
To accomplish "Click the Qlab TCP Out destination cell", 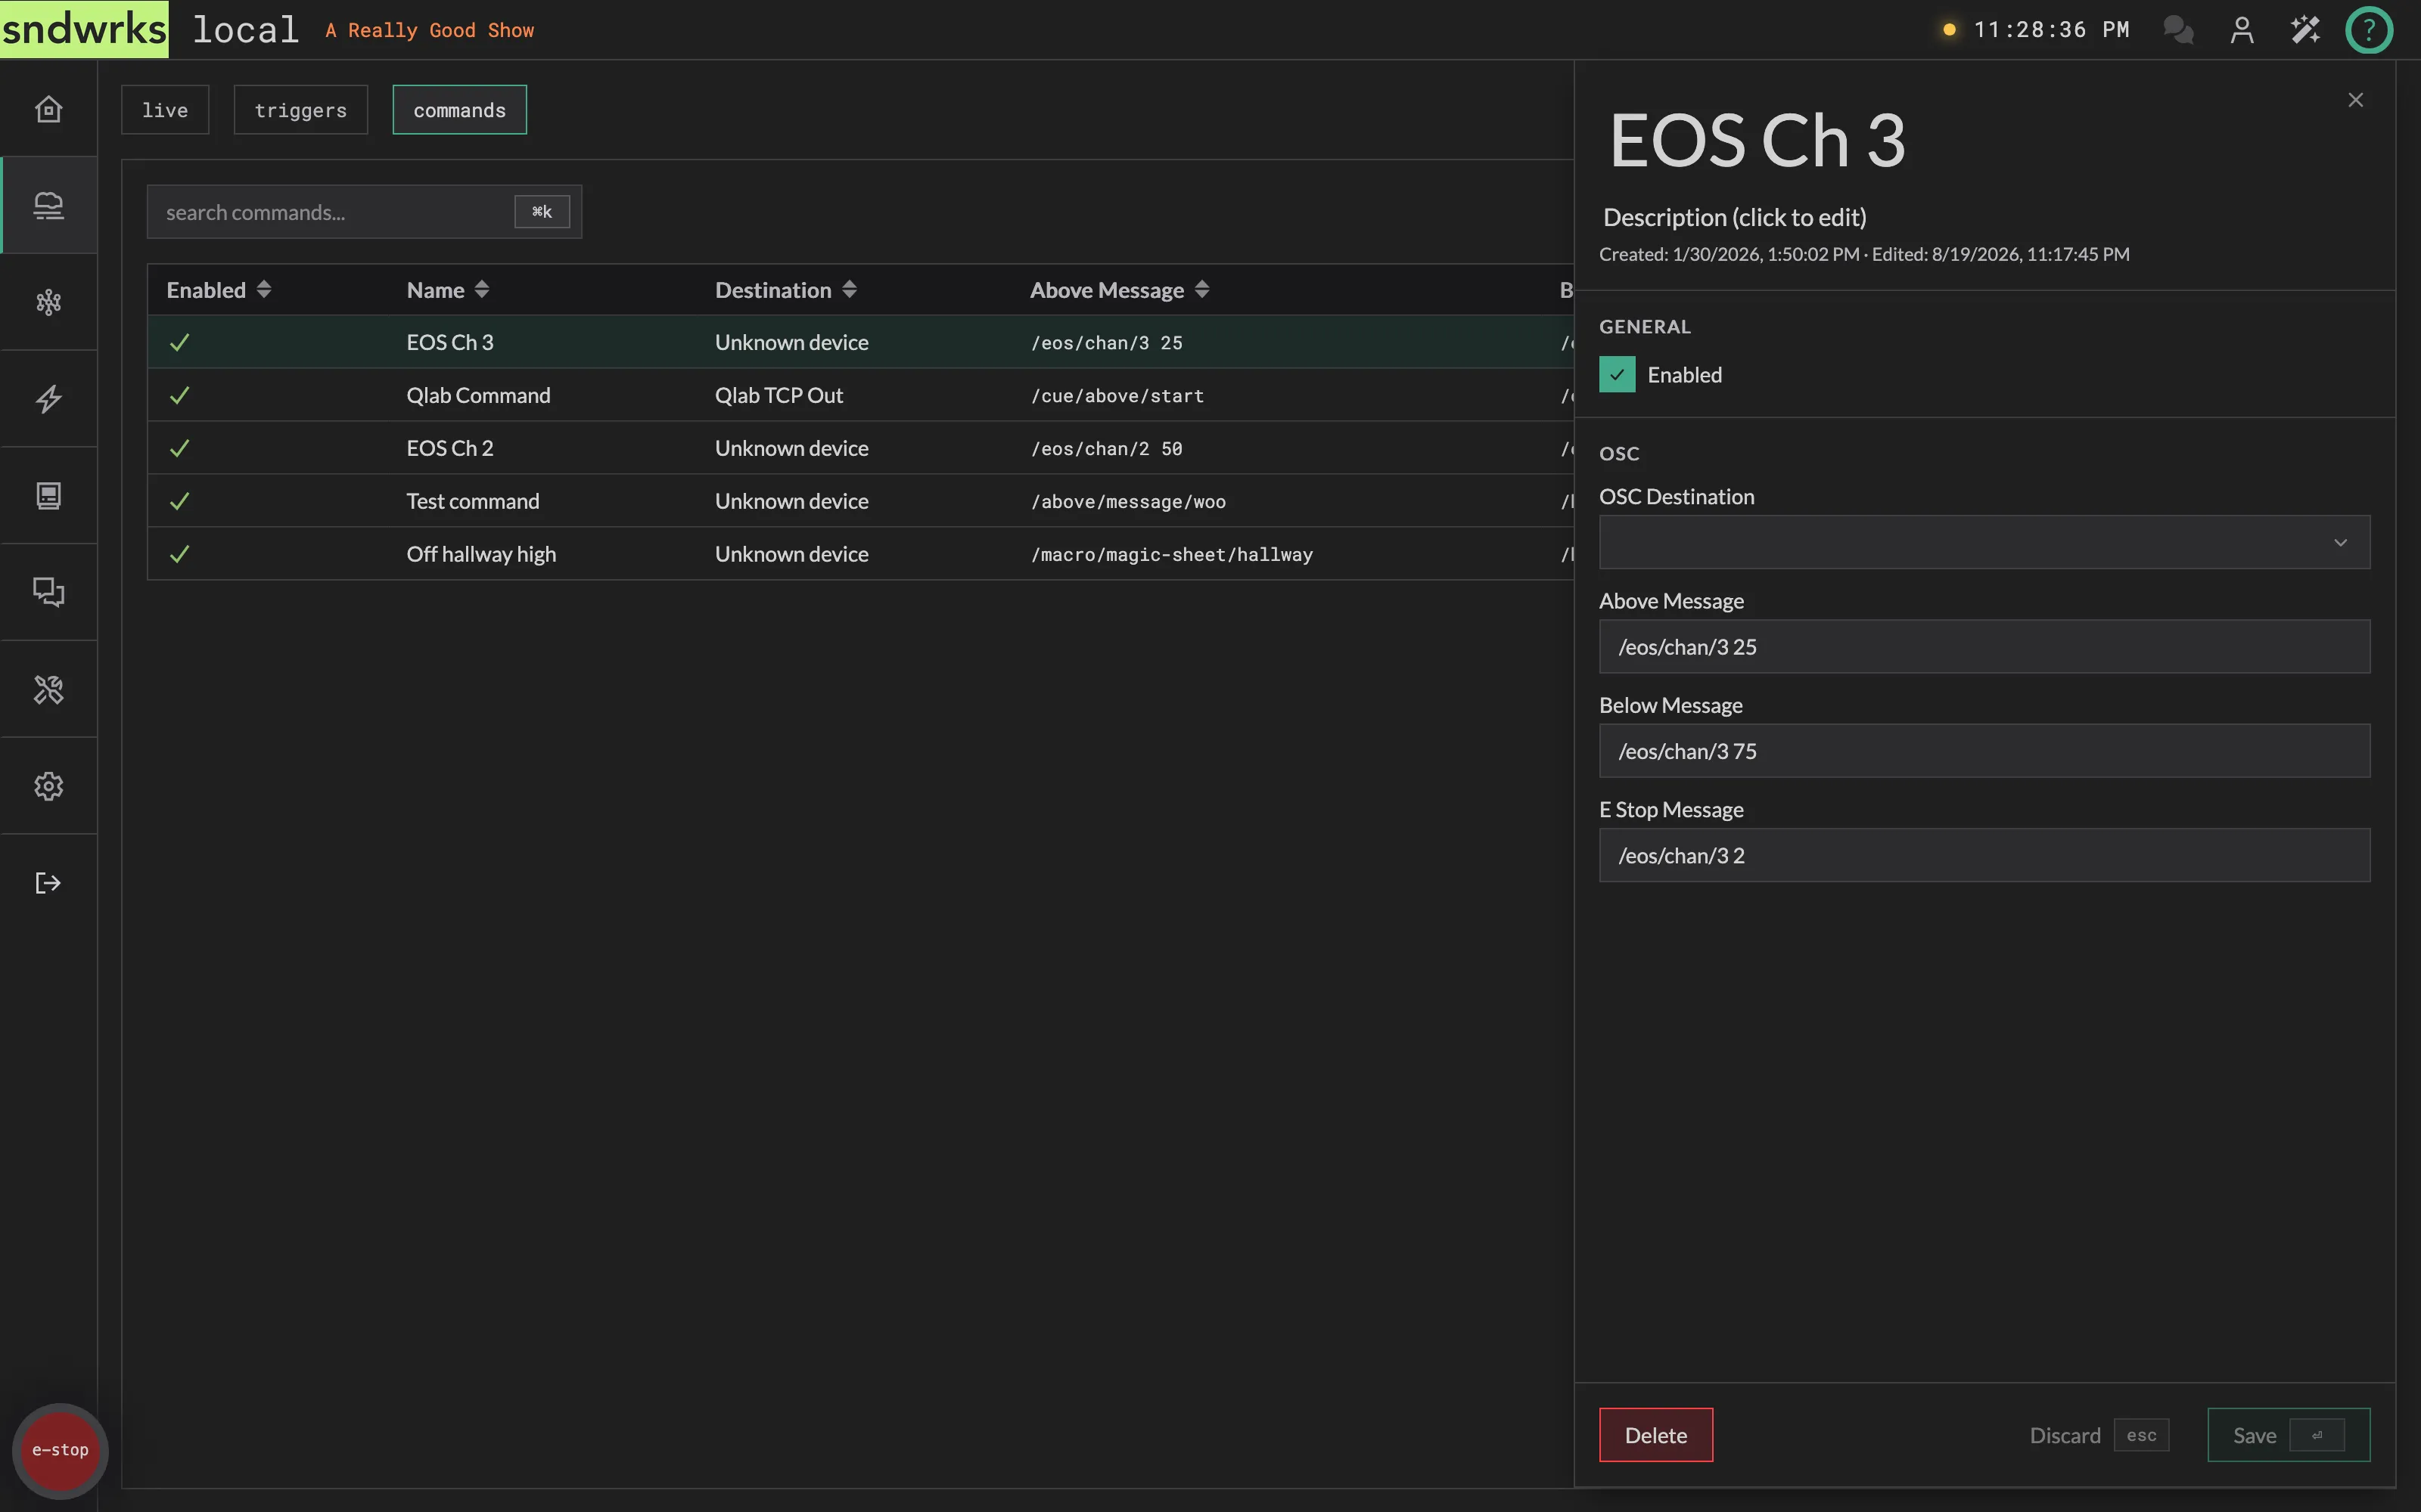I will coord(779,396).
